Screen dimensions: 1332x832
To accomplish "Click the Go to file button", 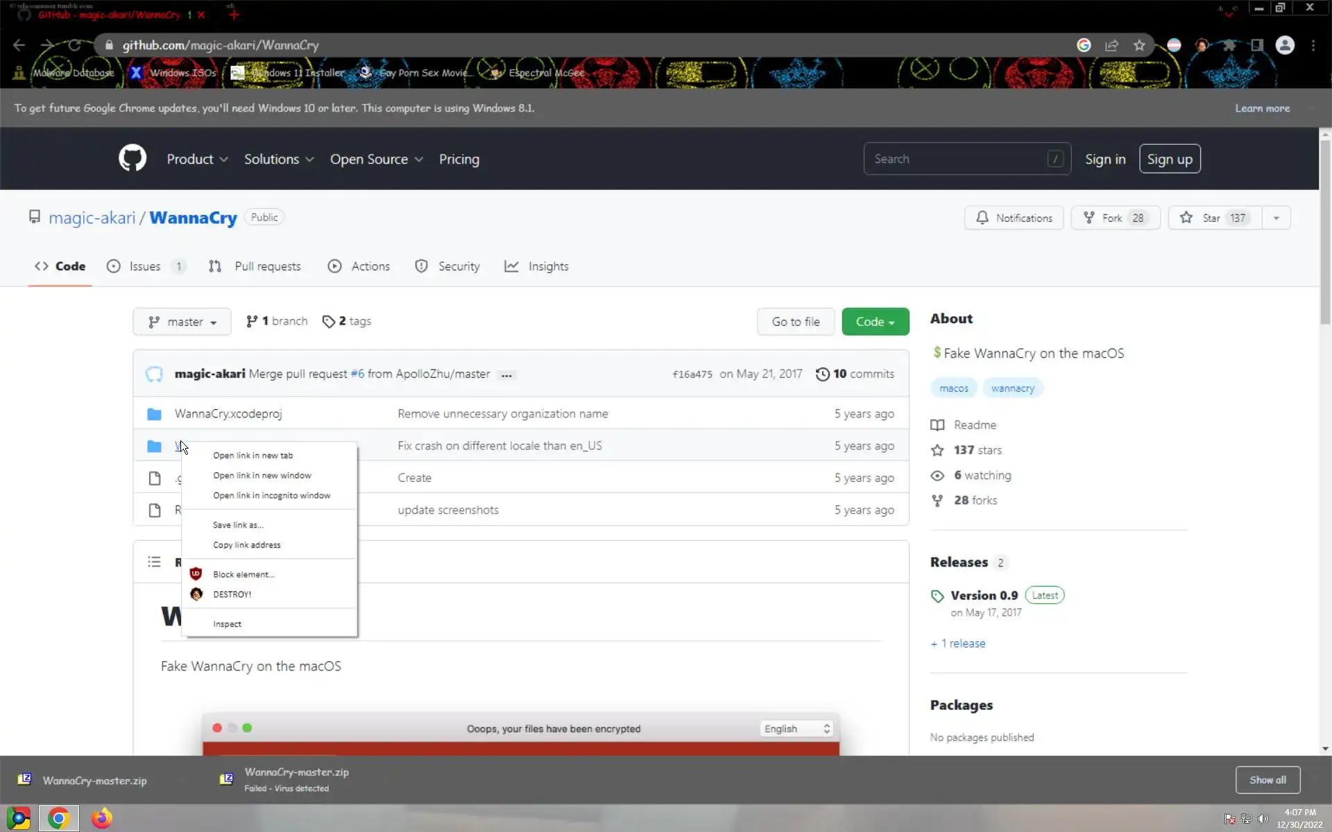I will (795, 322).
